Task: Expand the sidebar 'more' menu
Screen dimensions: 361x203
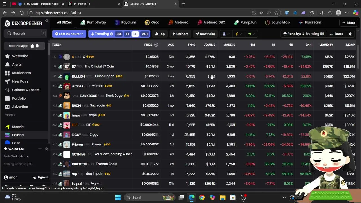Action: [10, 115]
